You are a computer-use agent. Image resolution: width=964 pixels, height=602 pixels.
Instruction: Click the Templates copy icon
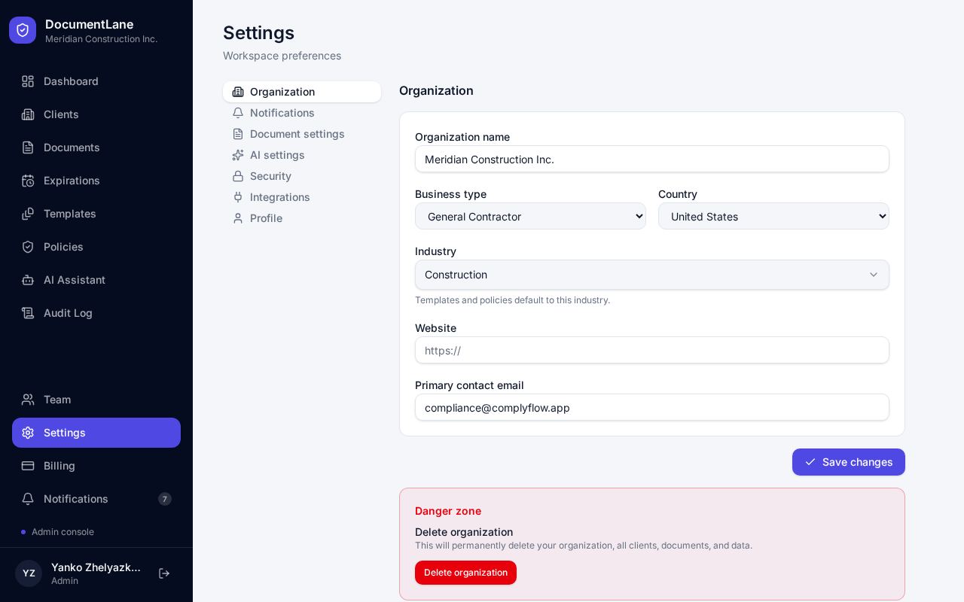[28, 214]
